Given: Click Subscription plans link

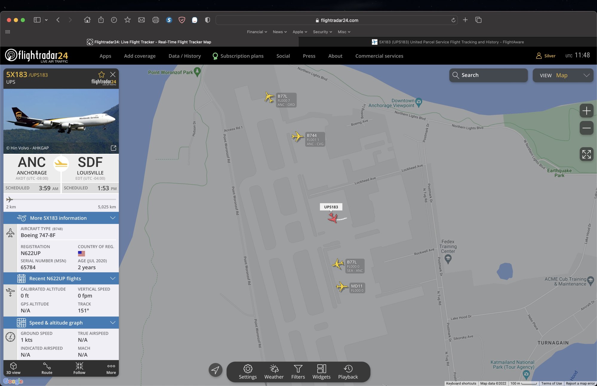Looking at the screenshot, I should 242,56.
